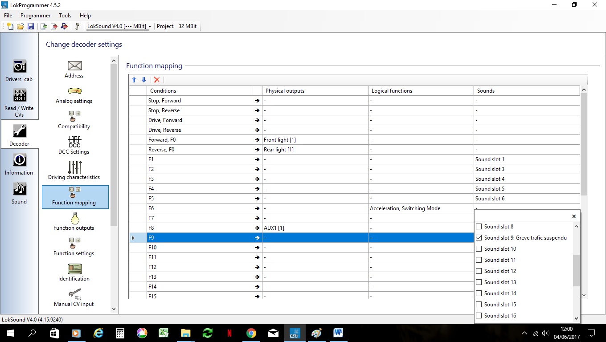This screenshot has height=342, width=606.
Task: Open the Address settings page
Action: pyautogui.click(x=74, y=69)
